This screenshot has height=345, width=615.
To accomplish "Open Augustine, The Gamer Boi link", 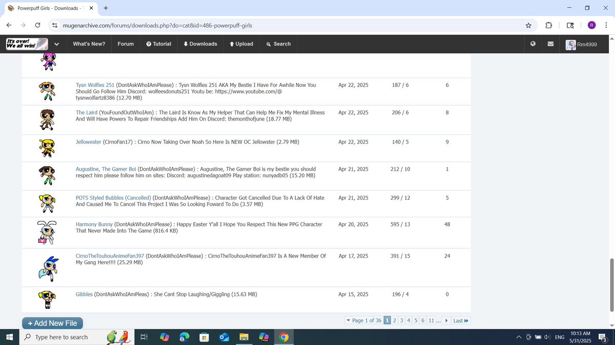I will click(x=106, y=169).
